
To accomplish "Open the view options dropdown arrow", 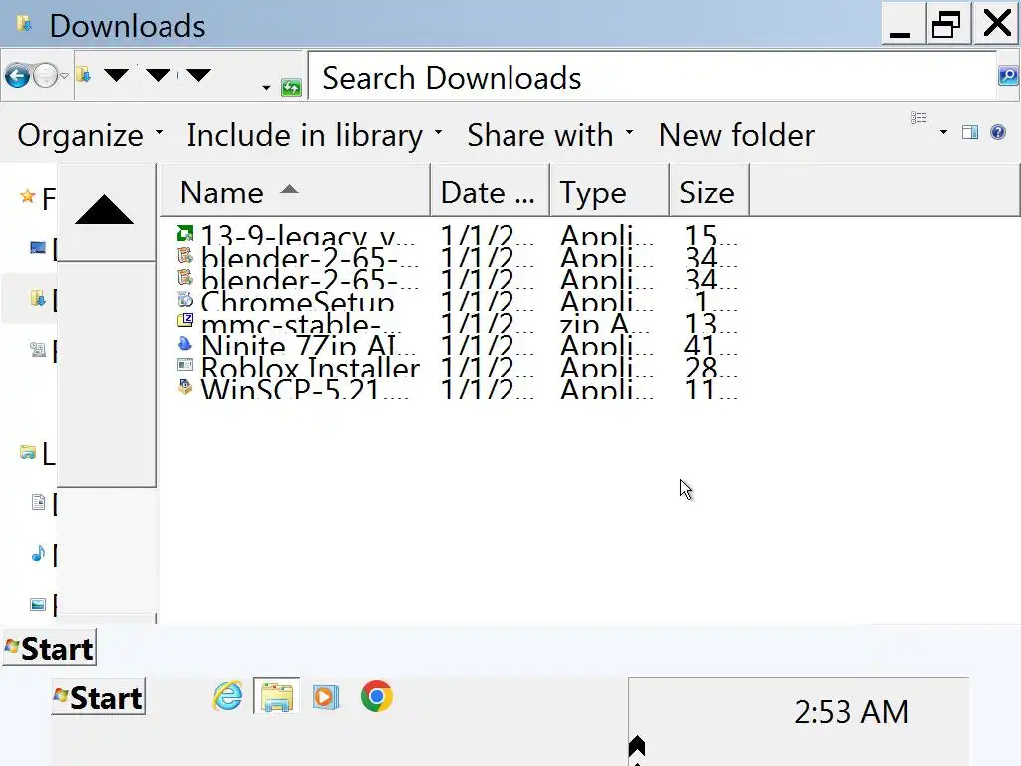I will coord(943,133).
